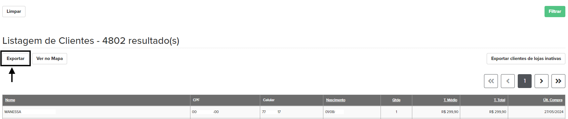The height and width of the screenshot is (119, 568).
Task: Click the 27/05/2024 last purchase date cell
Action: pos(554,112)
